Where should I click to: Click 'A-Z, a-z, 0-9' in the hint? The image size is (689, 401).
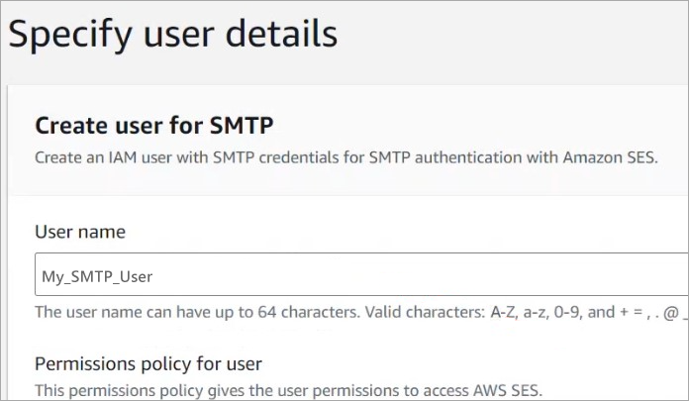540,311
